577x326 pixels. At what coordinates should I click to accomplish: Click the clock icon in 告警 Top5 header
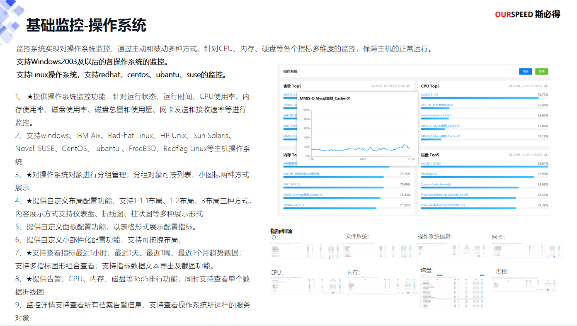click(373, 86)
